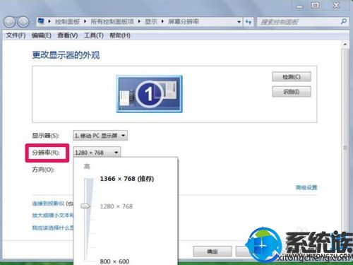353x265 pixels.
Task: Open the 工具(T) menu
Action: (94, 35)
